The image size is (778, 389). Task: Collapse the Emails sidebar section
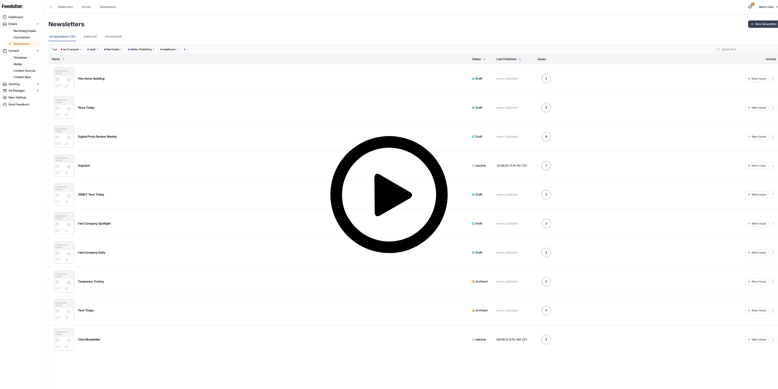38,24
